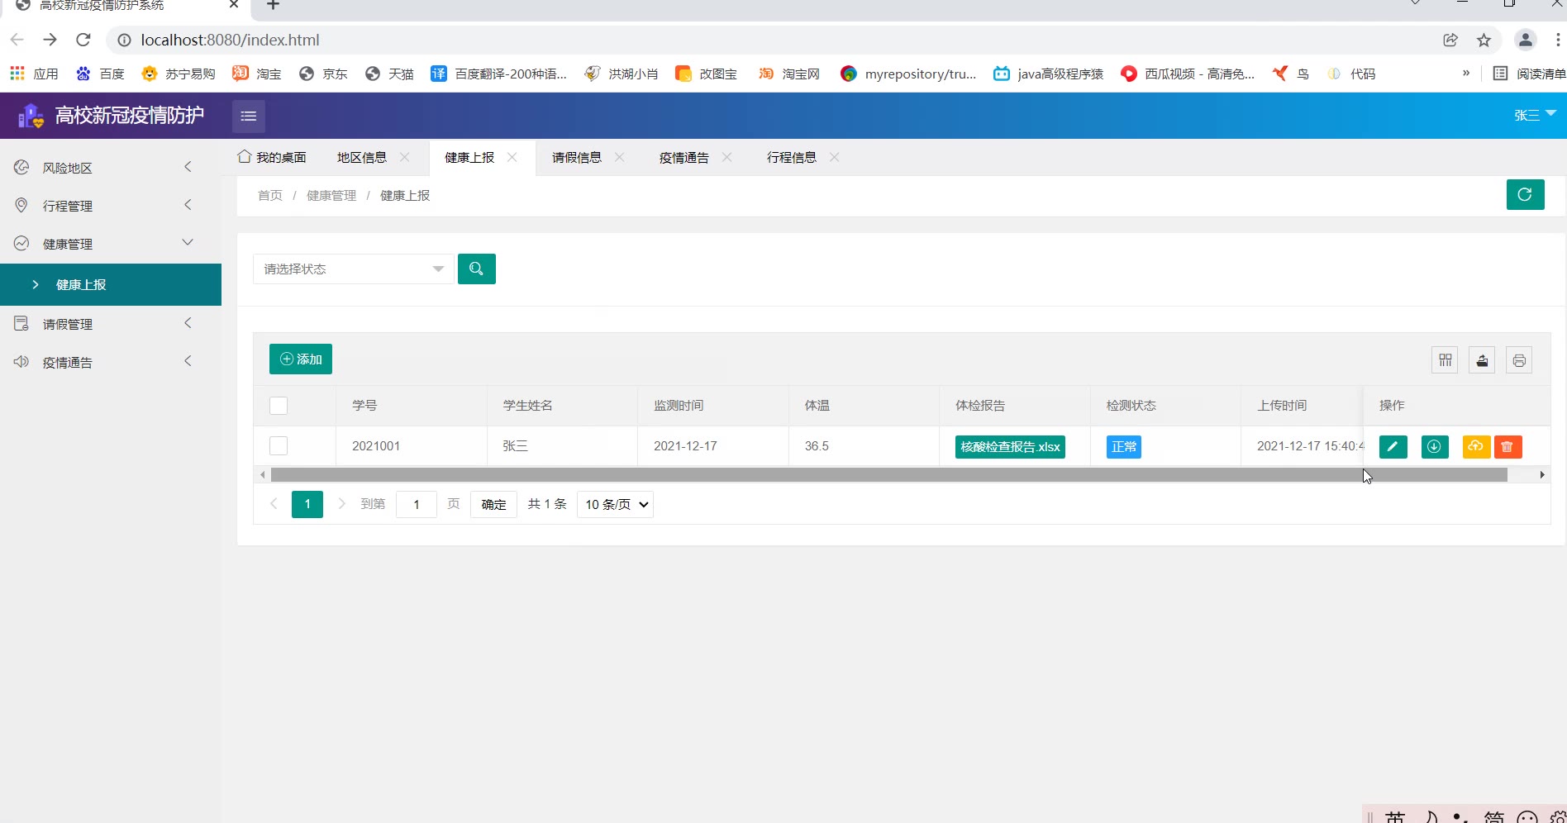The height and width of the screenshot is (823, 1567).
Task: Click the orange cloud upload icon
Action: 1475,447
